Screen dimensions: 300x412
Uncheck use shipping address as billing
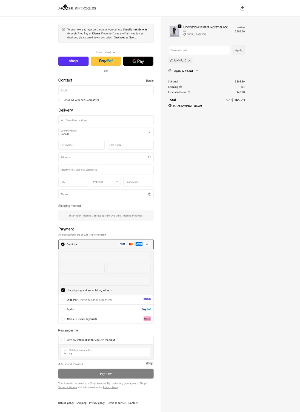(x=63, y=290)
